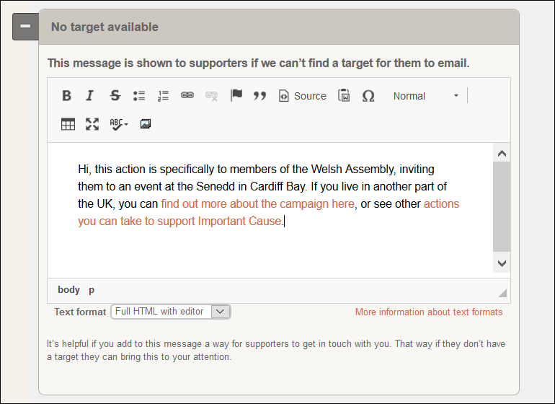Insert a bulleted list
This screenshot has height=404, width=555.
[x=139, y=96]
